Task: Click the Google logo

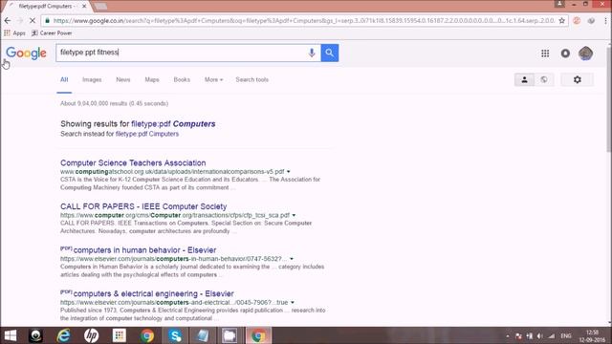Action: [26, 54]
